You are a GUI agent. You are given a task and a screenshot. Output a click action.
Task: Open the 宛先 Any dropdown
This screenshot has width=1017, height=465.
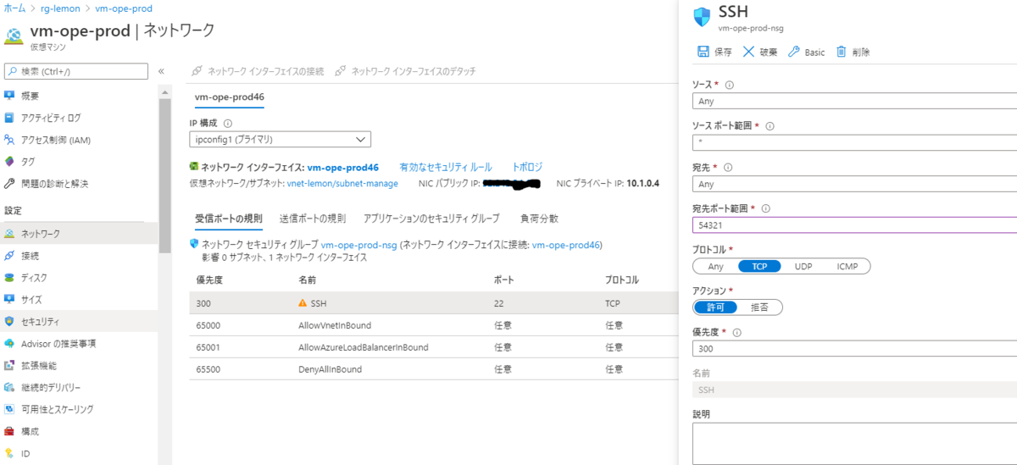click(x=854, y=184)
